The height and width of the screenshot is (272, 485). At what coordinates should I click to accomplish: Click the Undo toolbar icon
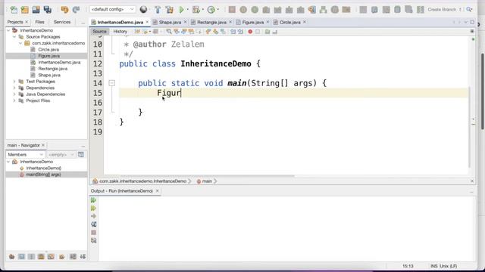pyautogui.click(x=64, y=10)
